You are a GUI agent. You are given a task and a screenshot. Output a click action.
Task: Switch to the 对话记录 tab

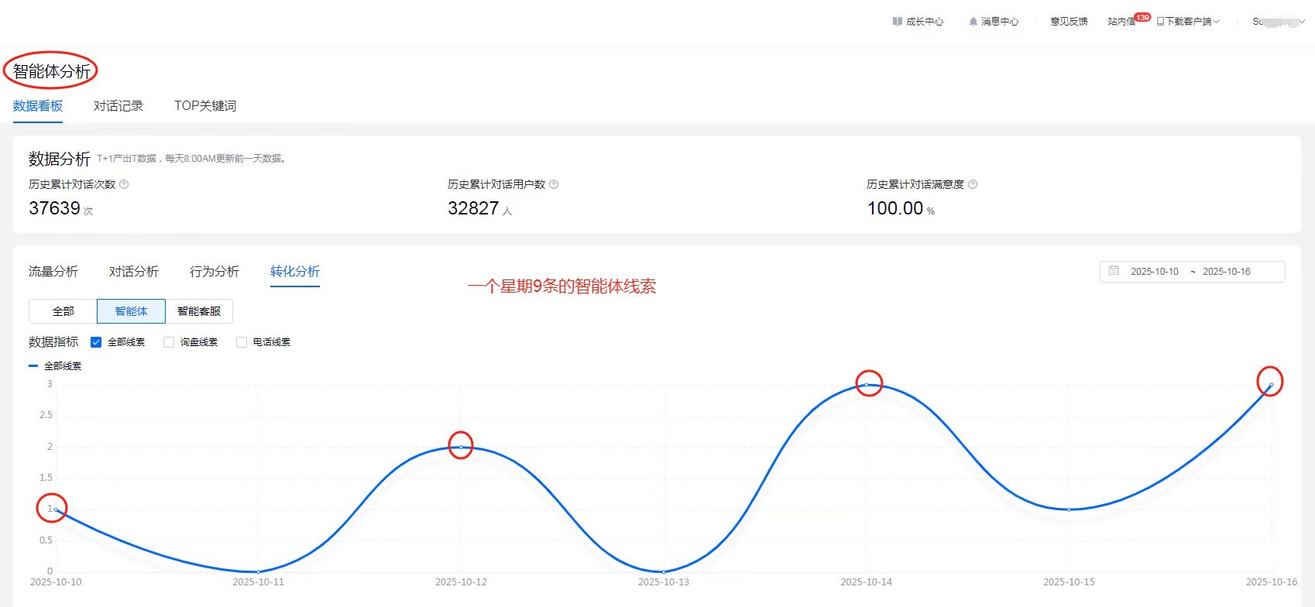[x=118, y=106]
